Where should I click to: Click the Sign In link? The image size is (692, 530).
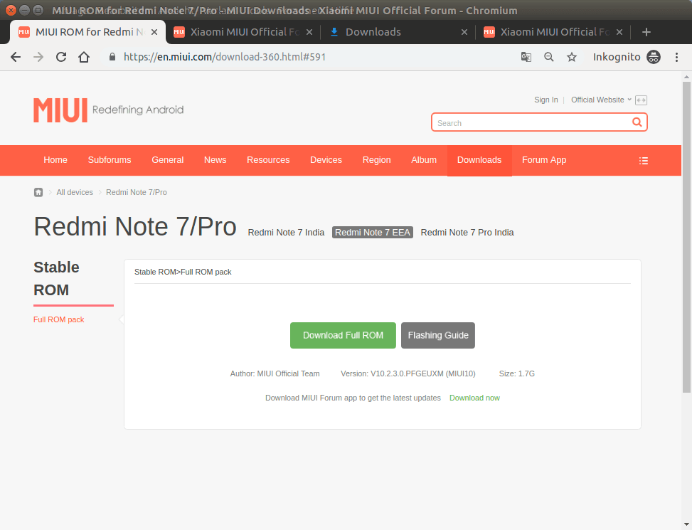pos(546,100)
